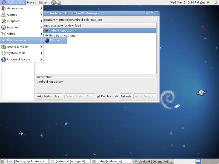Expand the Office submenu arrow

[x=41, y=34]
